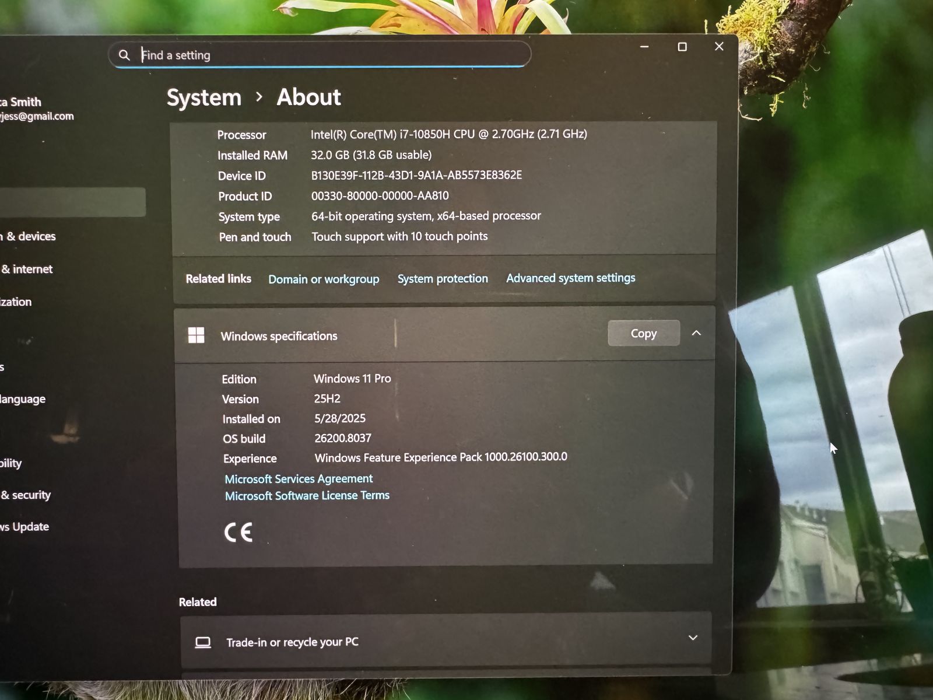Open Domain or workgroup link
Image resolution: width=933 pixels, height=700 pixels.
(324, 279)
